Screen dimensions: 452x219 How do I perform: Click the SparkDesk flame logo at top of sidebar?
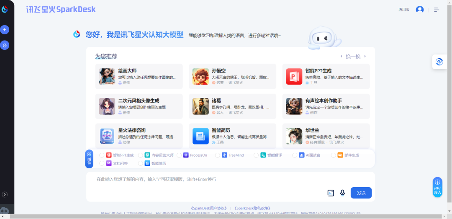click(x=5, y=9)
